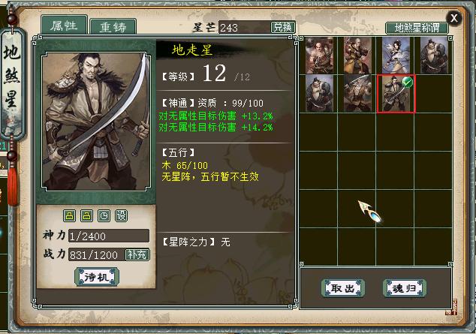Select the female warrior star card
Screen dimensions: 476x334
click(396, 56)
